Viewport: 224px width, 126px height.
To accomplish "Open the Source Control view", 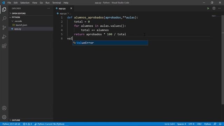I will [4, 28].
